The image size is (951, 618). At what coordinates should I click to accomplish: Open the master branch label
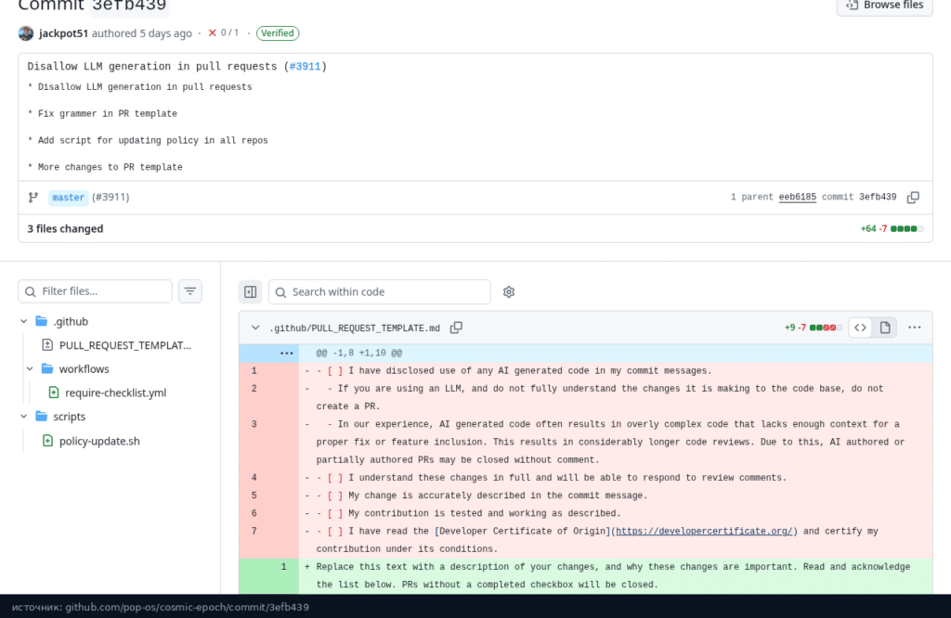point(68,198)
